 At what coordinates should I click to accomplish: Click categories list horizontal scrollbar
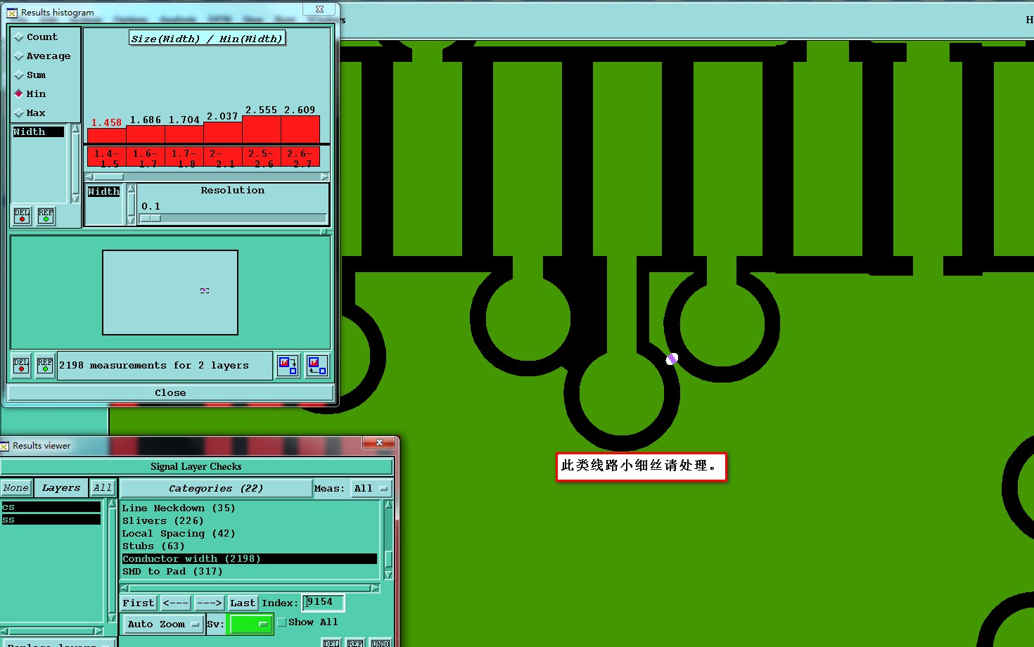click(250, 588)
